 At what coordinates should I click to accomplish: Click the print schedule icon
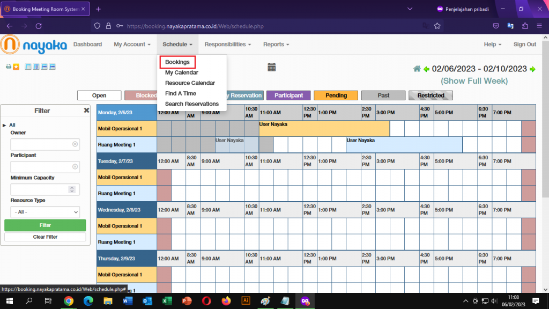[8, 67]
